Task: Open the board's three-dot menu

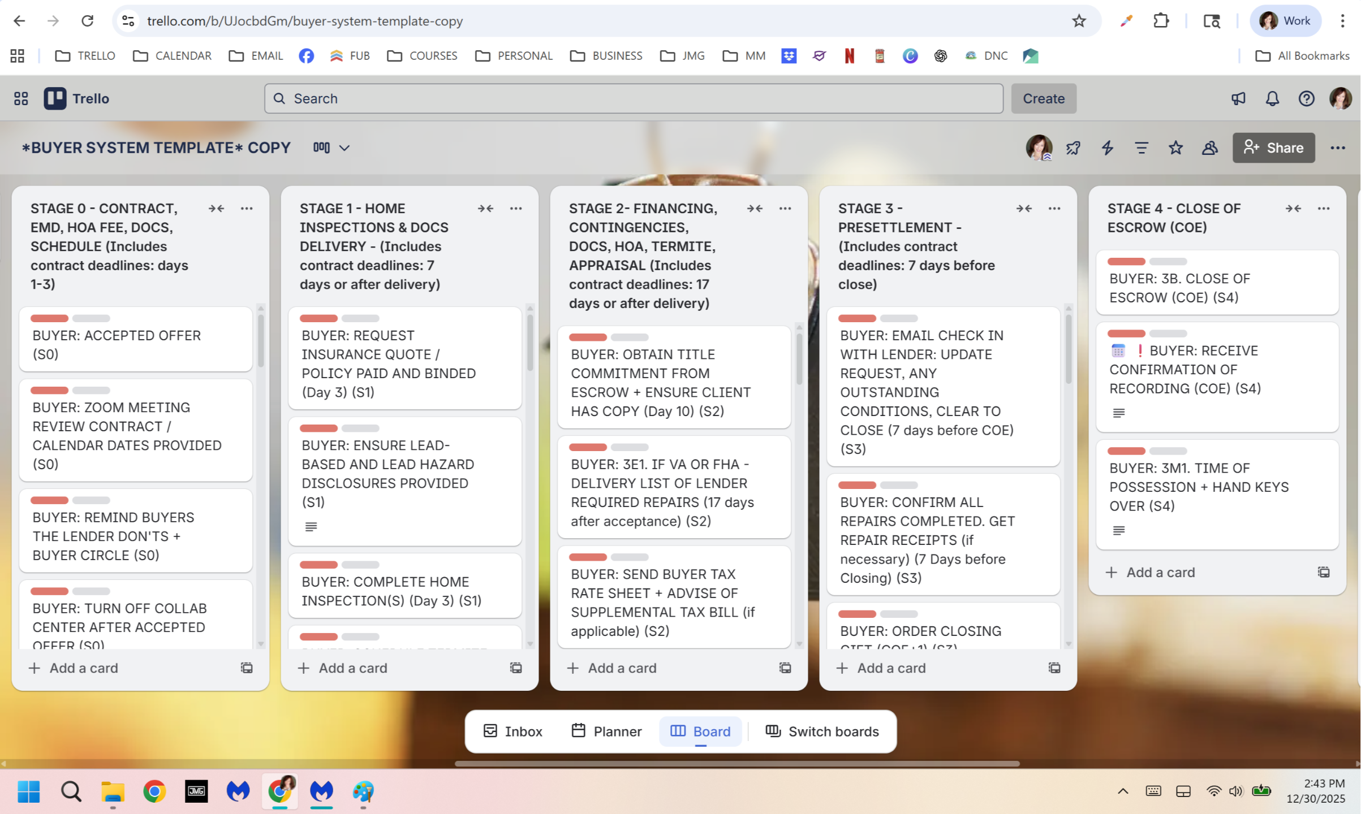Action: coord(1337,148)
